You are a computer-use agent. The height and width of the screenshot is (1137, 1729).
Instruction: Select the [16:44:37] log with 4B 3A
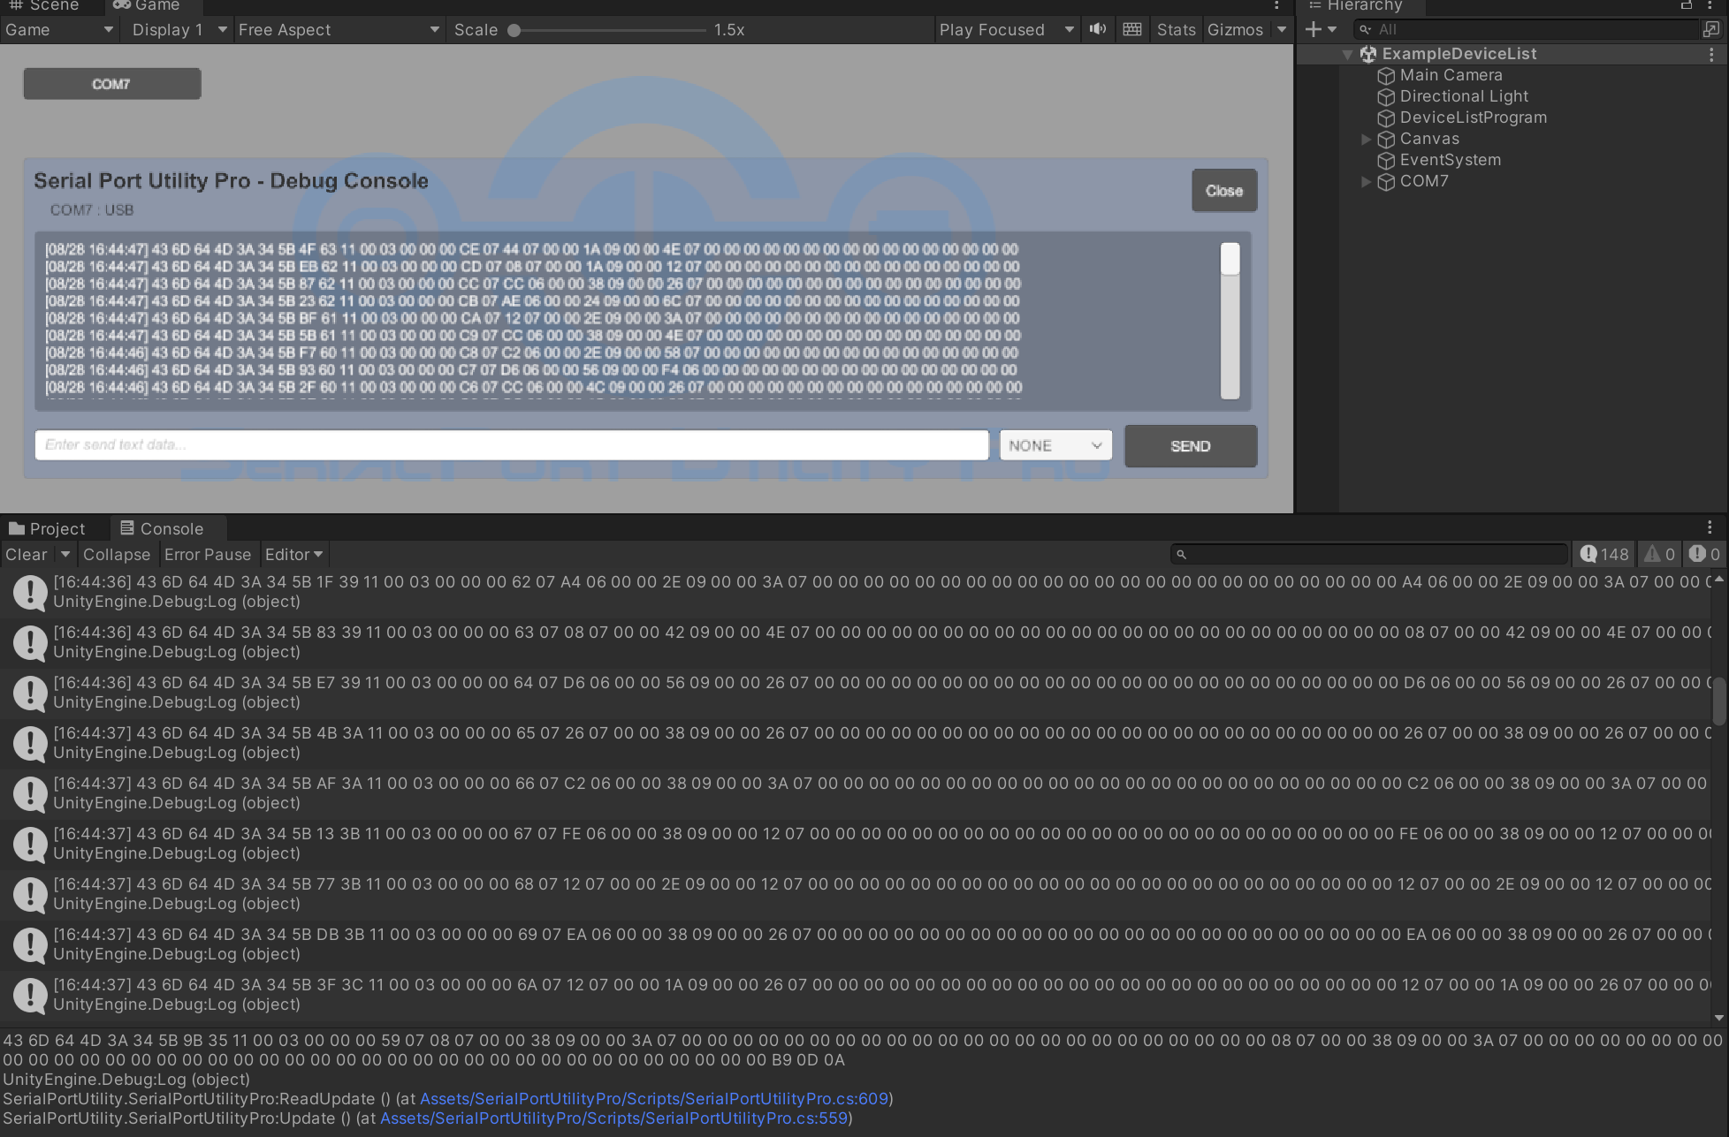(x=856, y=743)
